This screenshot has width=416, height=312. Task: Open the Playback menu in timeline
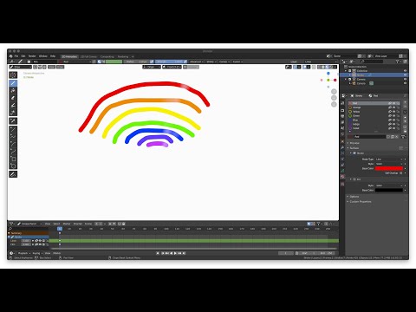click(23, 253)
